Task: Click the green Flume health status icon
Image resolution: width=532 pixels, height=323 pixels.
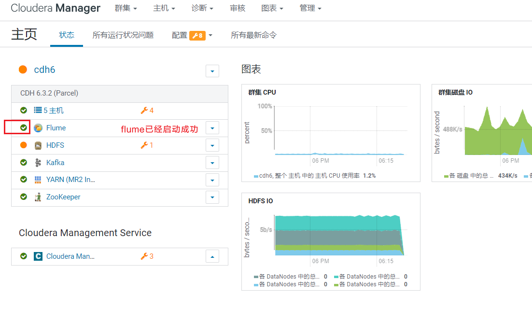Action: (23, 127)
